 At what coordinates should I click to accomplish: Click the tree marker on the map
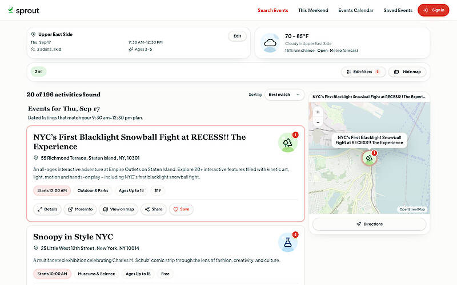[x=369, y=158]
